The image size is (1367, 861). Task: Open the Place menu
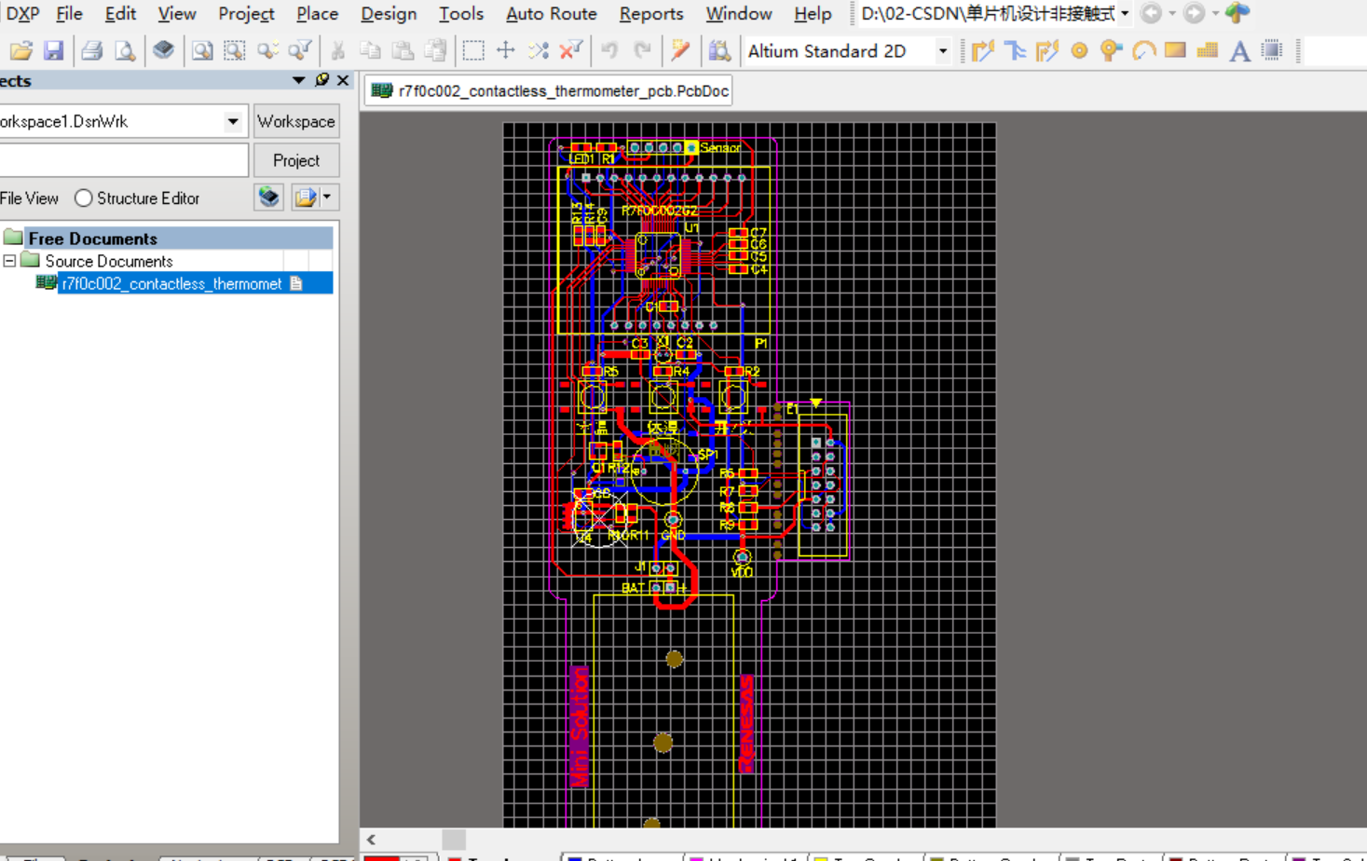pos(317,13)
